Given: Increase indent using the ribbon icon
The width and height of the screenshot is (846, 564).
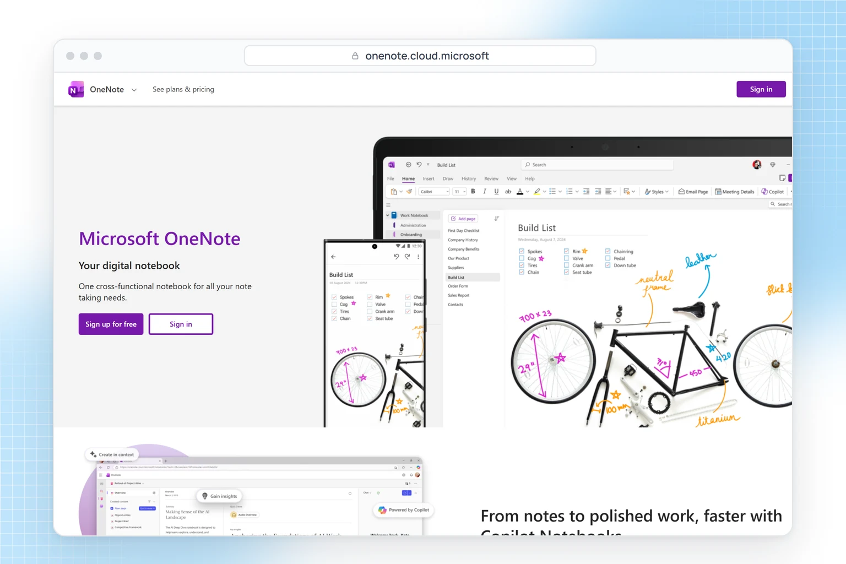Looking at the screenshot, I should point(598,191).
